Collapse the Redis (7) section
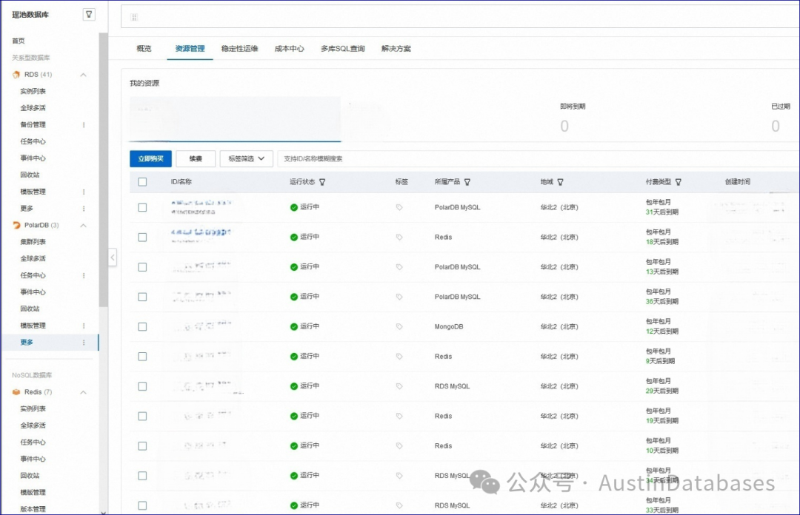The image size is (800, 515). pos(83,392)
